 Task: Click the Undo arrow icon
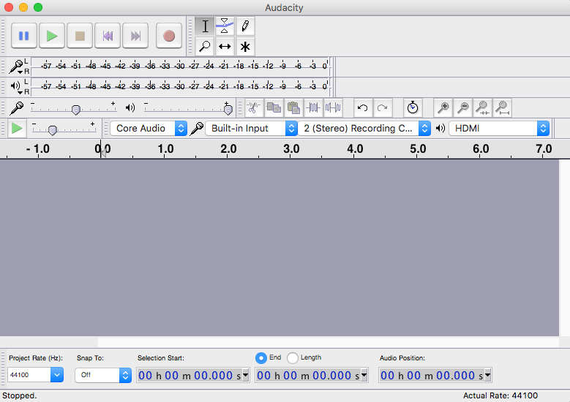[362, 108]
